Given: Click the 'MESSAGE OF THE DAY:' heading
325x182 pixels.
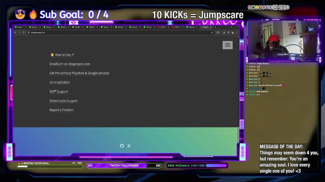Looking at the screenshot, I should [281, 147].
